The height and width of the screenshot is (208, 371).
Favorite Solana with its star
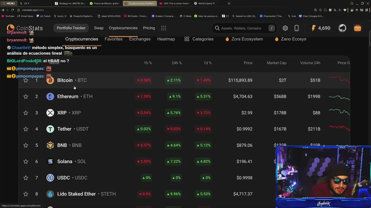click(26, 161)
